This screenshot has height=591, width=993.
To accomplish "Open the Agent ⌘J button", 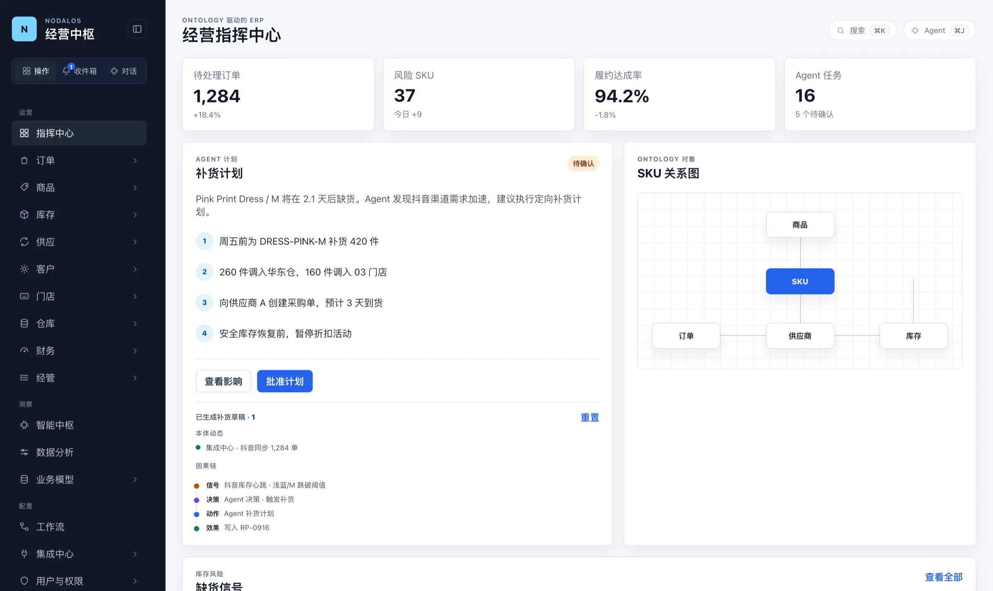I will tap(940, 31).
